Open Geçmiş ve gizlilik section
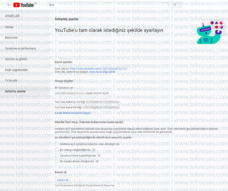Image resolution: width=228 pixels, height=191 pixels. coord(16,59)
